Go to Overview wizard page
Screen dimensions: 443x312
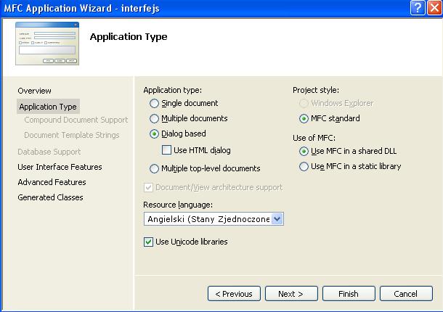tap(34, 91)
